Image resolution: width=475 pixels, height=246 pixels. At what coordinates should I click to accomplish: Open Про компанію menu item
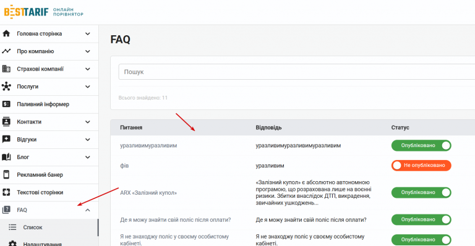click(49, 51)
